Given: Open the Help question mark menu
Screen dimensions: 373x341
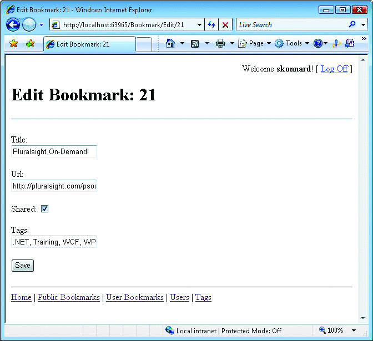Looking at the screenshot, I should coord(320,43).
